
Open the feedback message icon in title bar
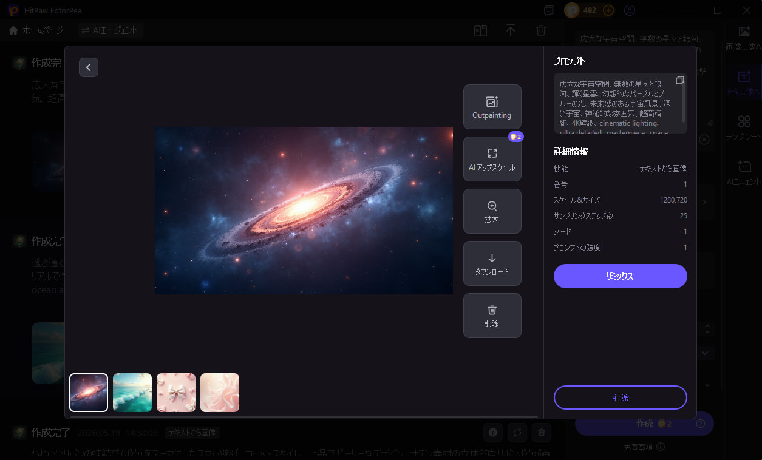[x=549, y=10]
